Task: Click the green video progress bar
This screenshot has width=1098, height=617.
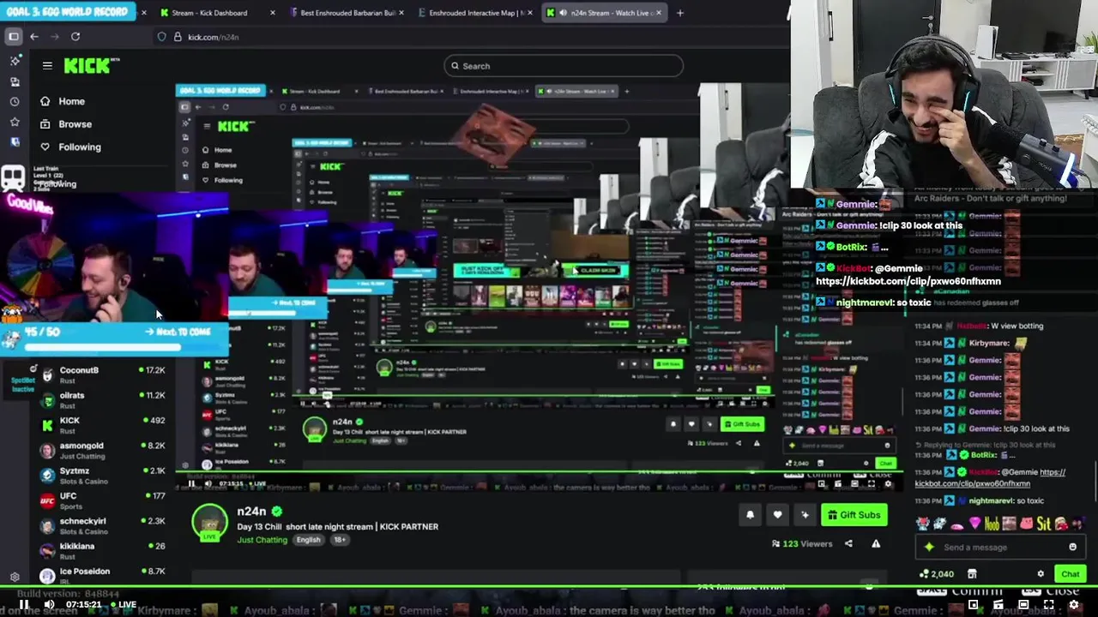Action: pyautogui.click(x=549, y=588)
